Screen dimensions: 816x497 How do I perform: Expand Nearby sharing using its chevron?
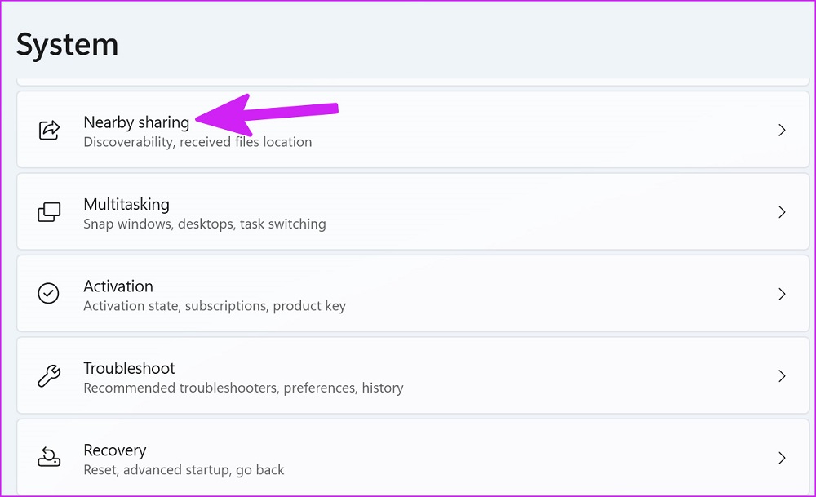click(782, 130)
